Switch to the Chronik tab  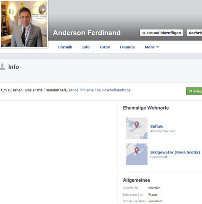[x=65, y=47]
